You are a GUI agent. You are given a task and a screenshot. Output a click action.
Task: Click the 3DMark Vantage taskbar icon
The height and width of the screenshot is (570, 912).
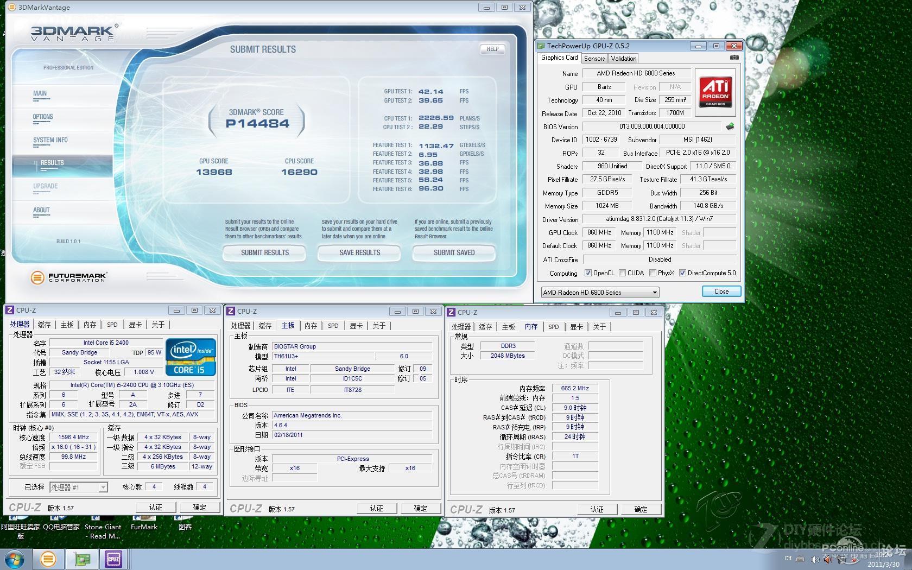click(48, 559)
